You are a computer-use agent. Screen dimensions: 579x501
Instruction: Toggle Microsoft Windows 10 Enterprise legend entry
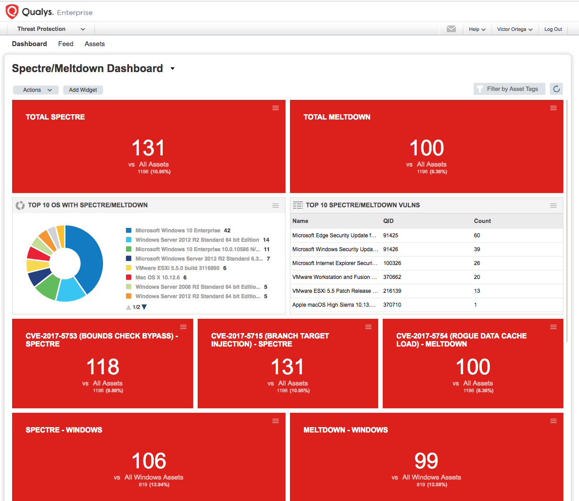click(178, 231)
